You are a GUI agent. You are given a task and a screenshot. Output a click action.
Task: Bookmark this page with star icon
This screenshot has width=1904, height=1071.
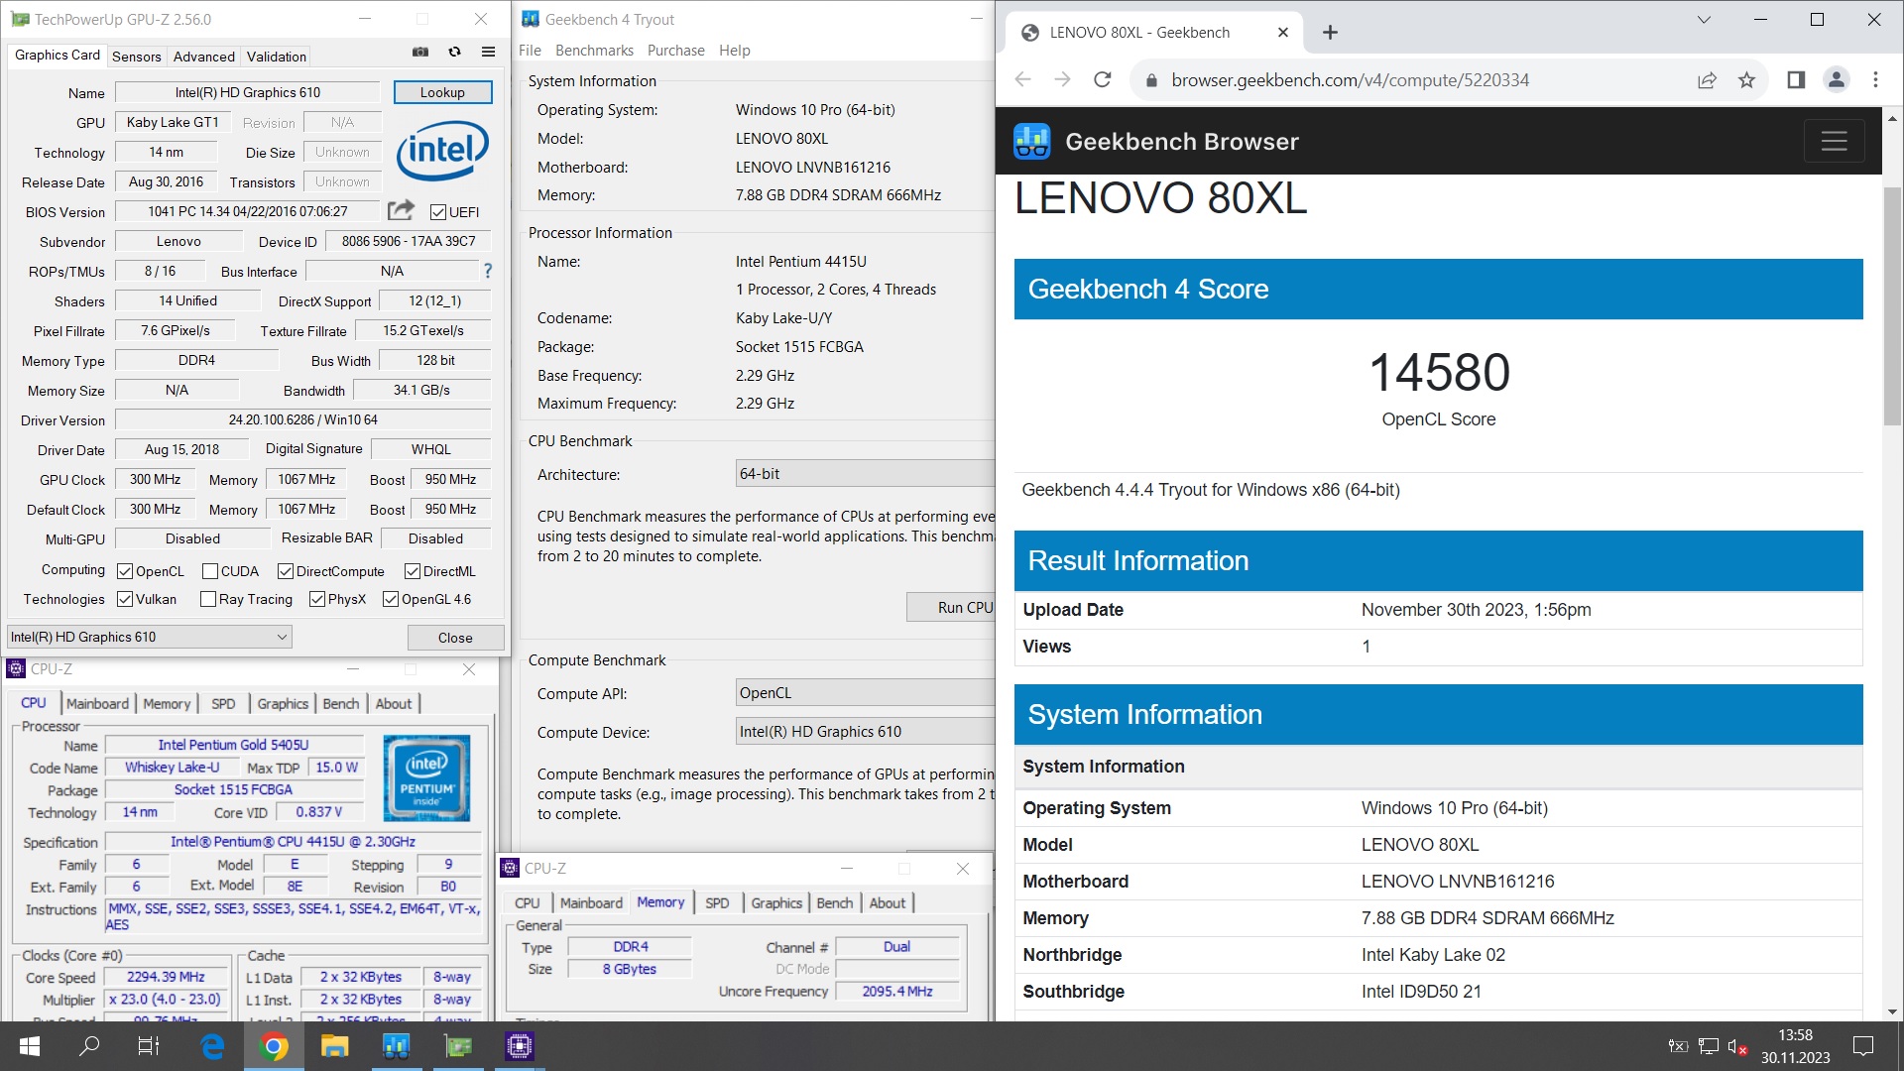(x=1746, y=80)
